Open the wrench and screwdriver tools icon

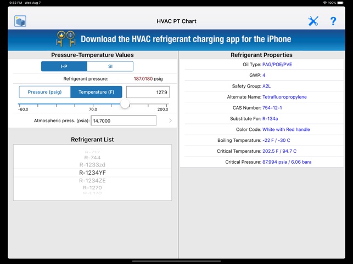point(313,21)
